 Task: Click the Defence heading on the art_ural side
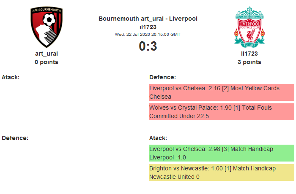[x=15, y=138]
